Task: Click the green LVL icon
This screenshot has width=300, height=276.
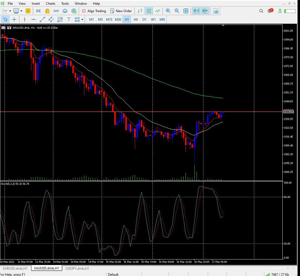Action: (x=280, y=11)
